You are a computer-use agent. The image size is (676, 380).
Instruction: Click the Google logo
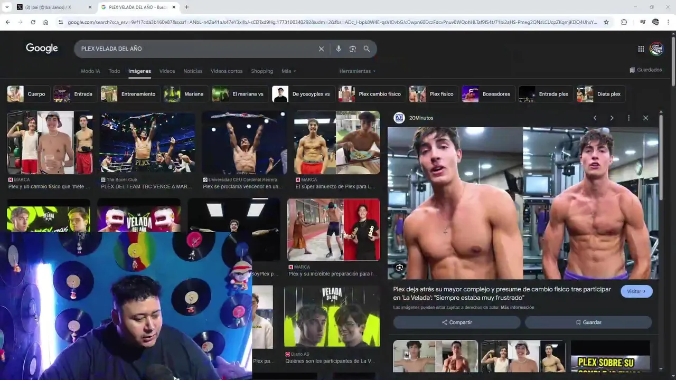pos(42,49)
